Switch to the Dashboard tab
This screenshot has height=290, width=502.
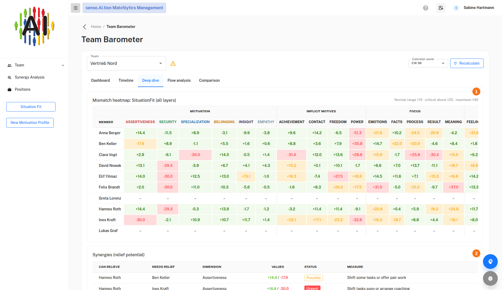pyautogui.click(x=100, y=80)
